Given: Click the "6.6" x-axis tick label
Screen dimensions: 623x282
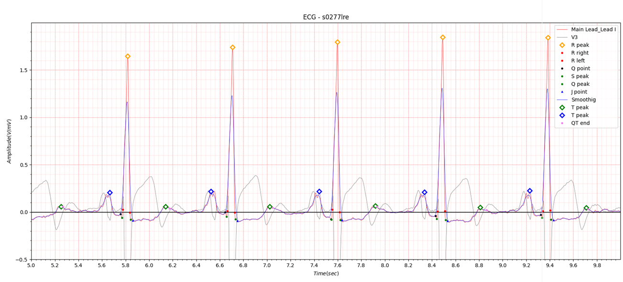Looking at the screenshot, I should (x=220, y=265).
